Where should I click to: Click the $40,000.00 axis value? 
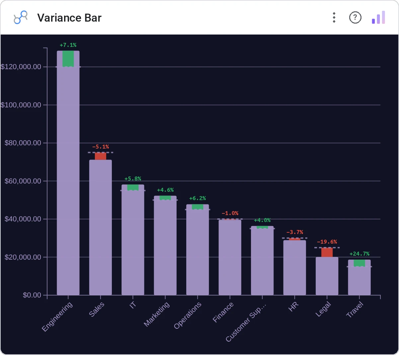23,219
